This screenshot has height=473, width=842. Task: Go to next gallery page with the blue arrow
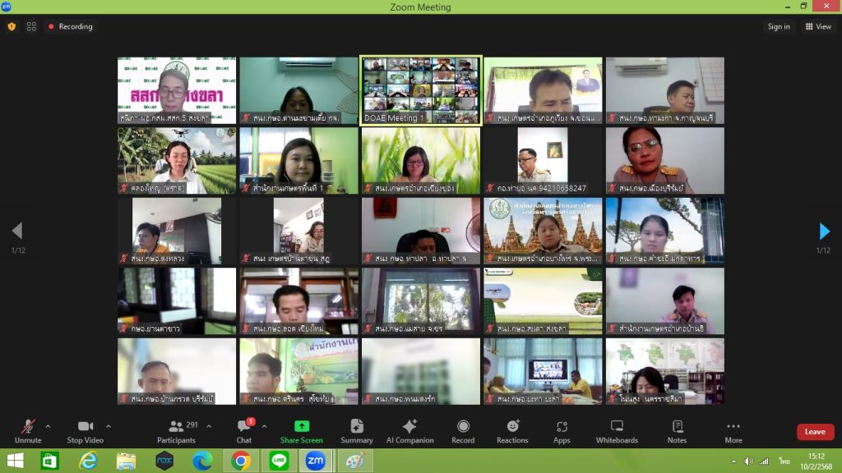tap(824, 231)
